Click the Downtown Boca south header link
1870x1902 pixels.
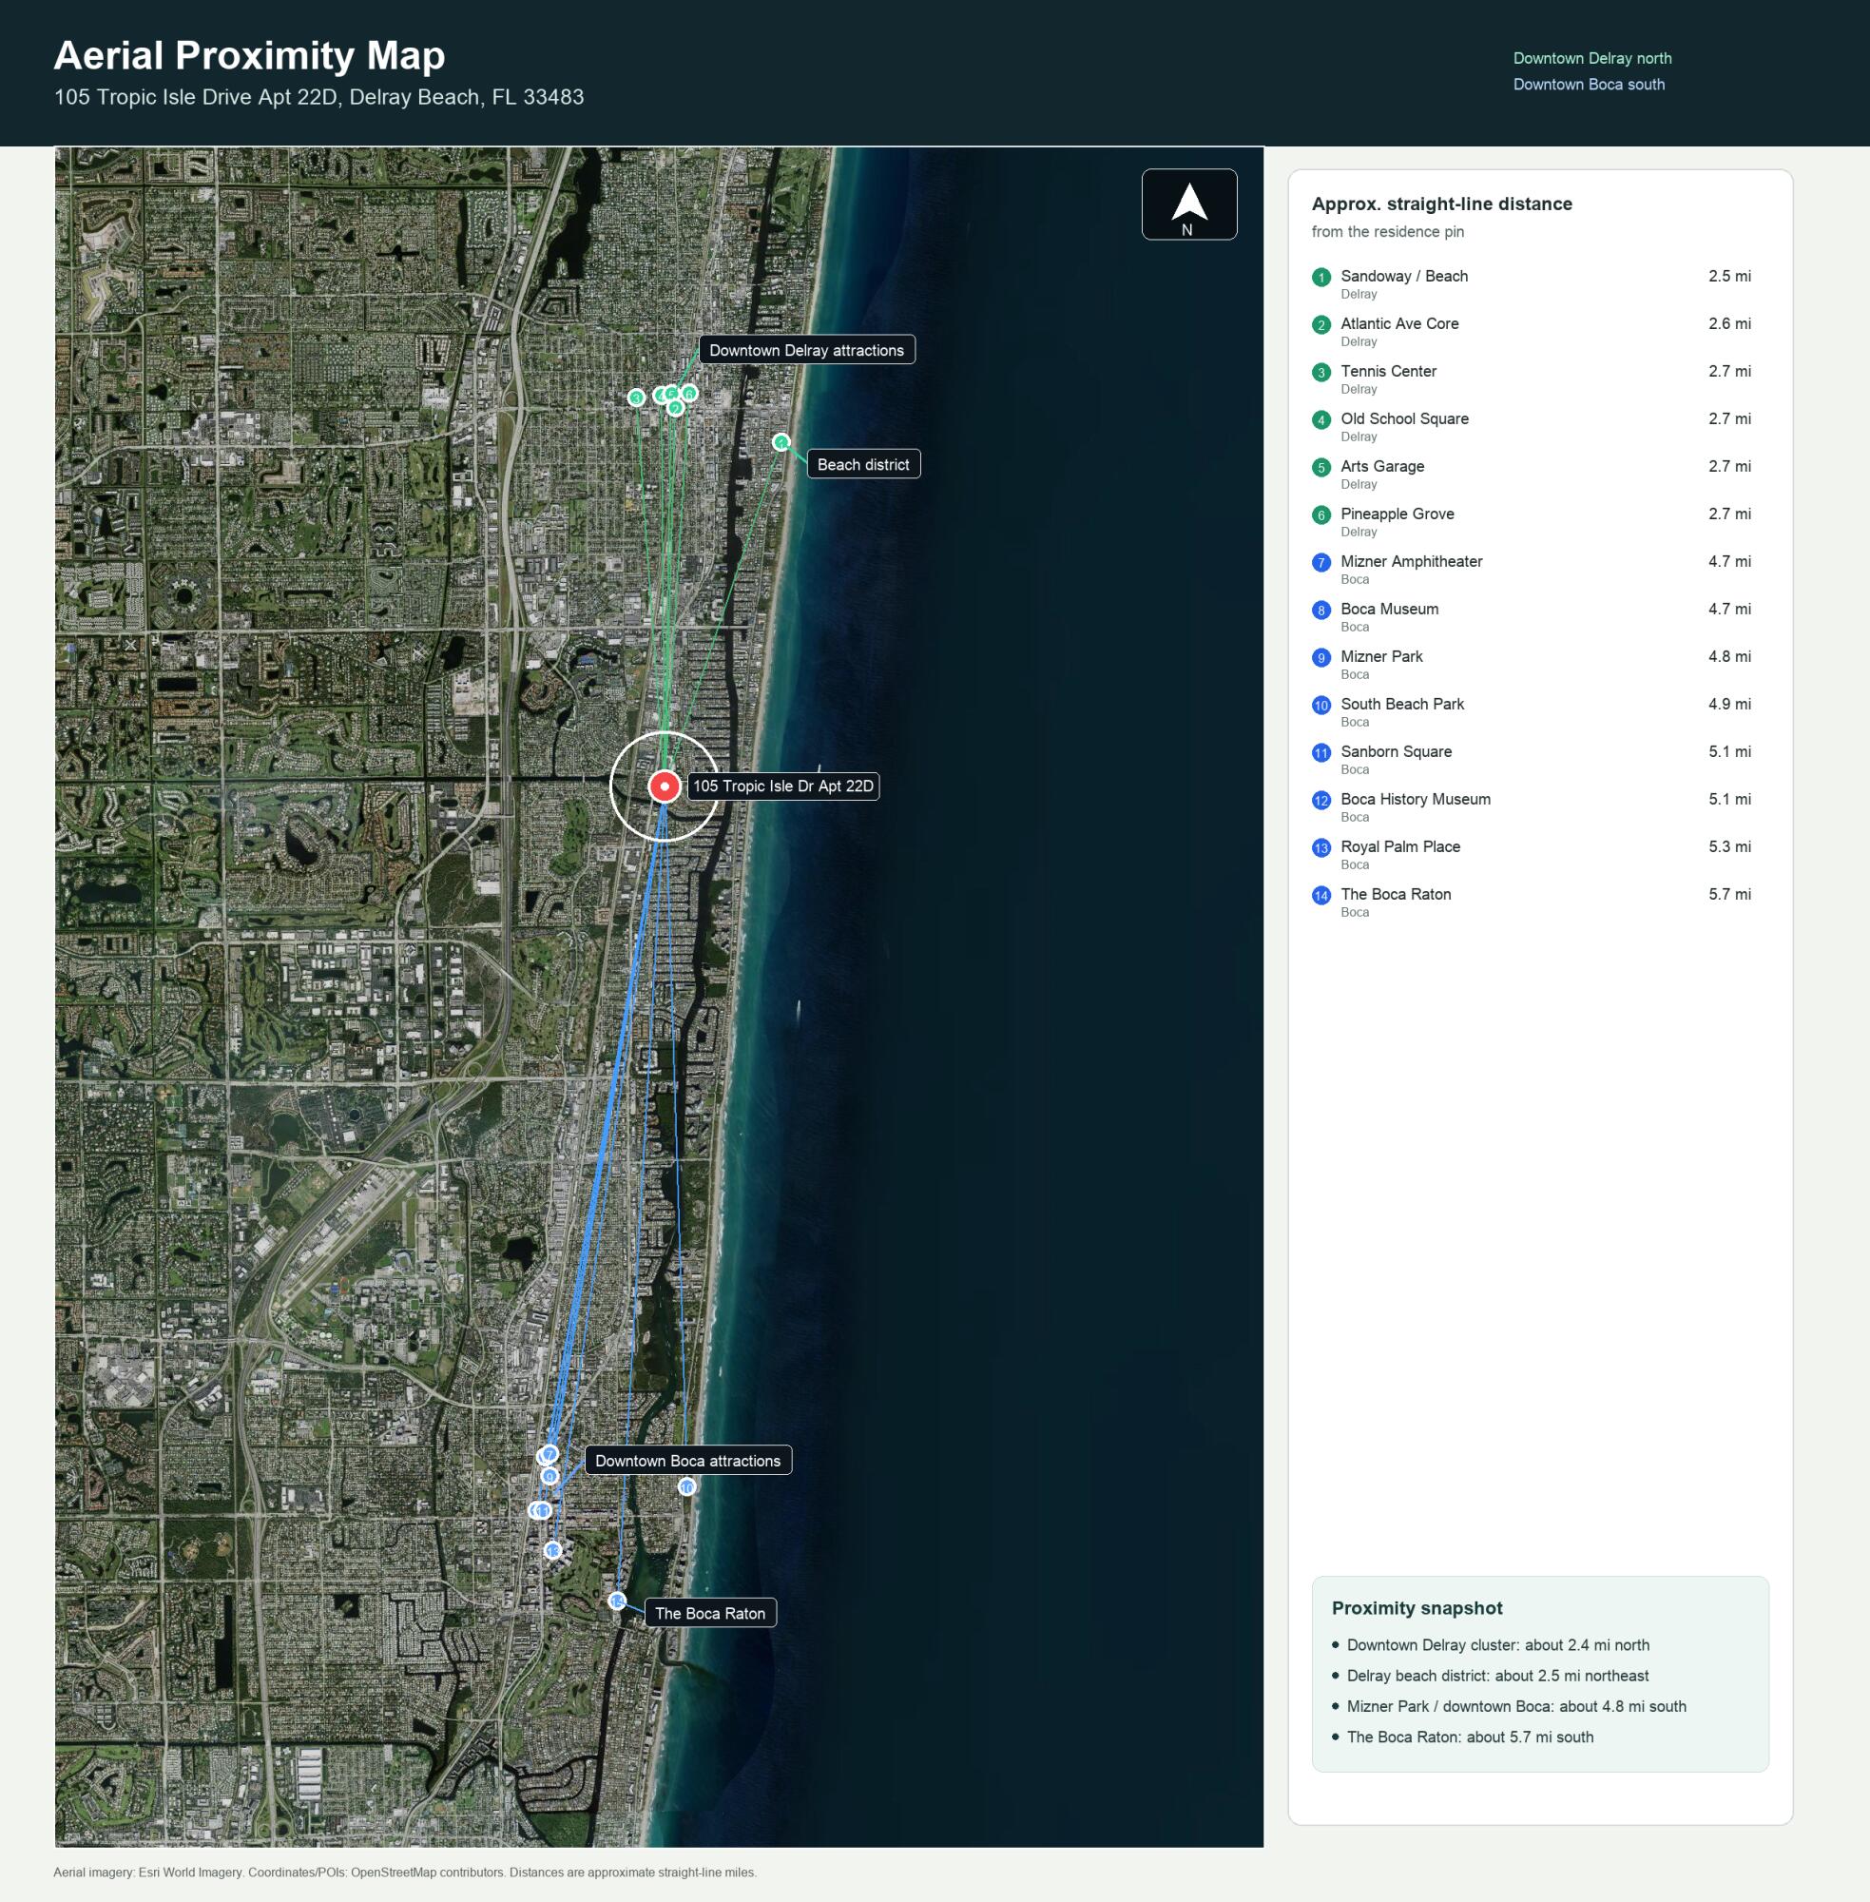pos(1589,85)
